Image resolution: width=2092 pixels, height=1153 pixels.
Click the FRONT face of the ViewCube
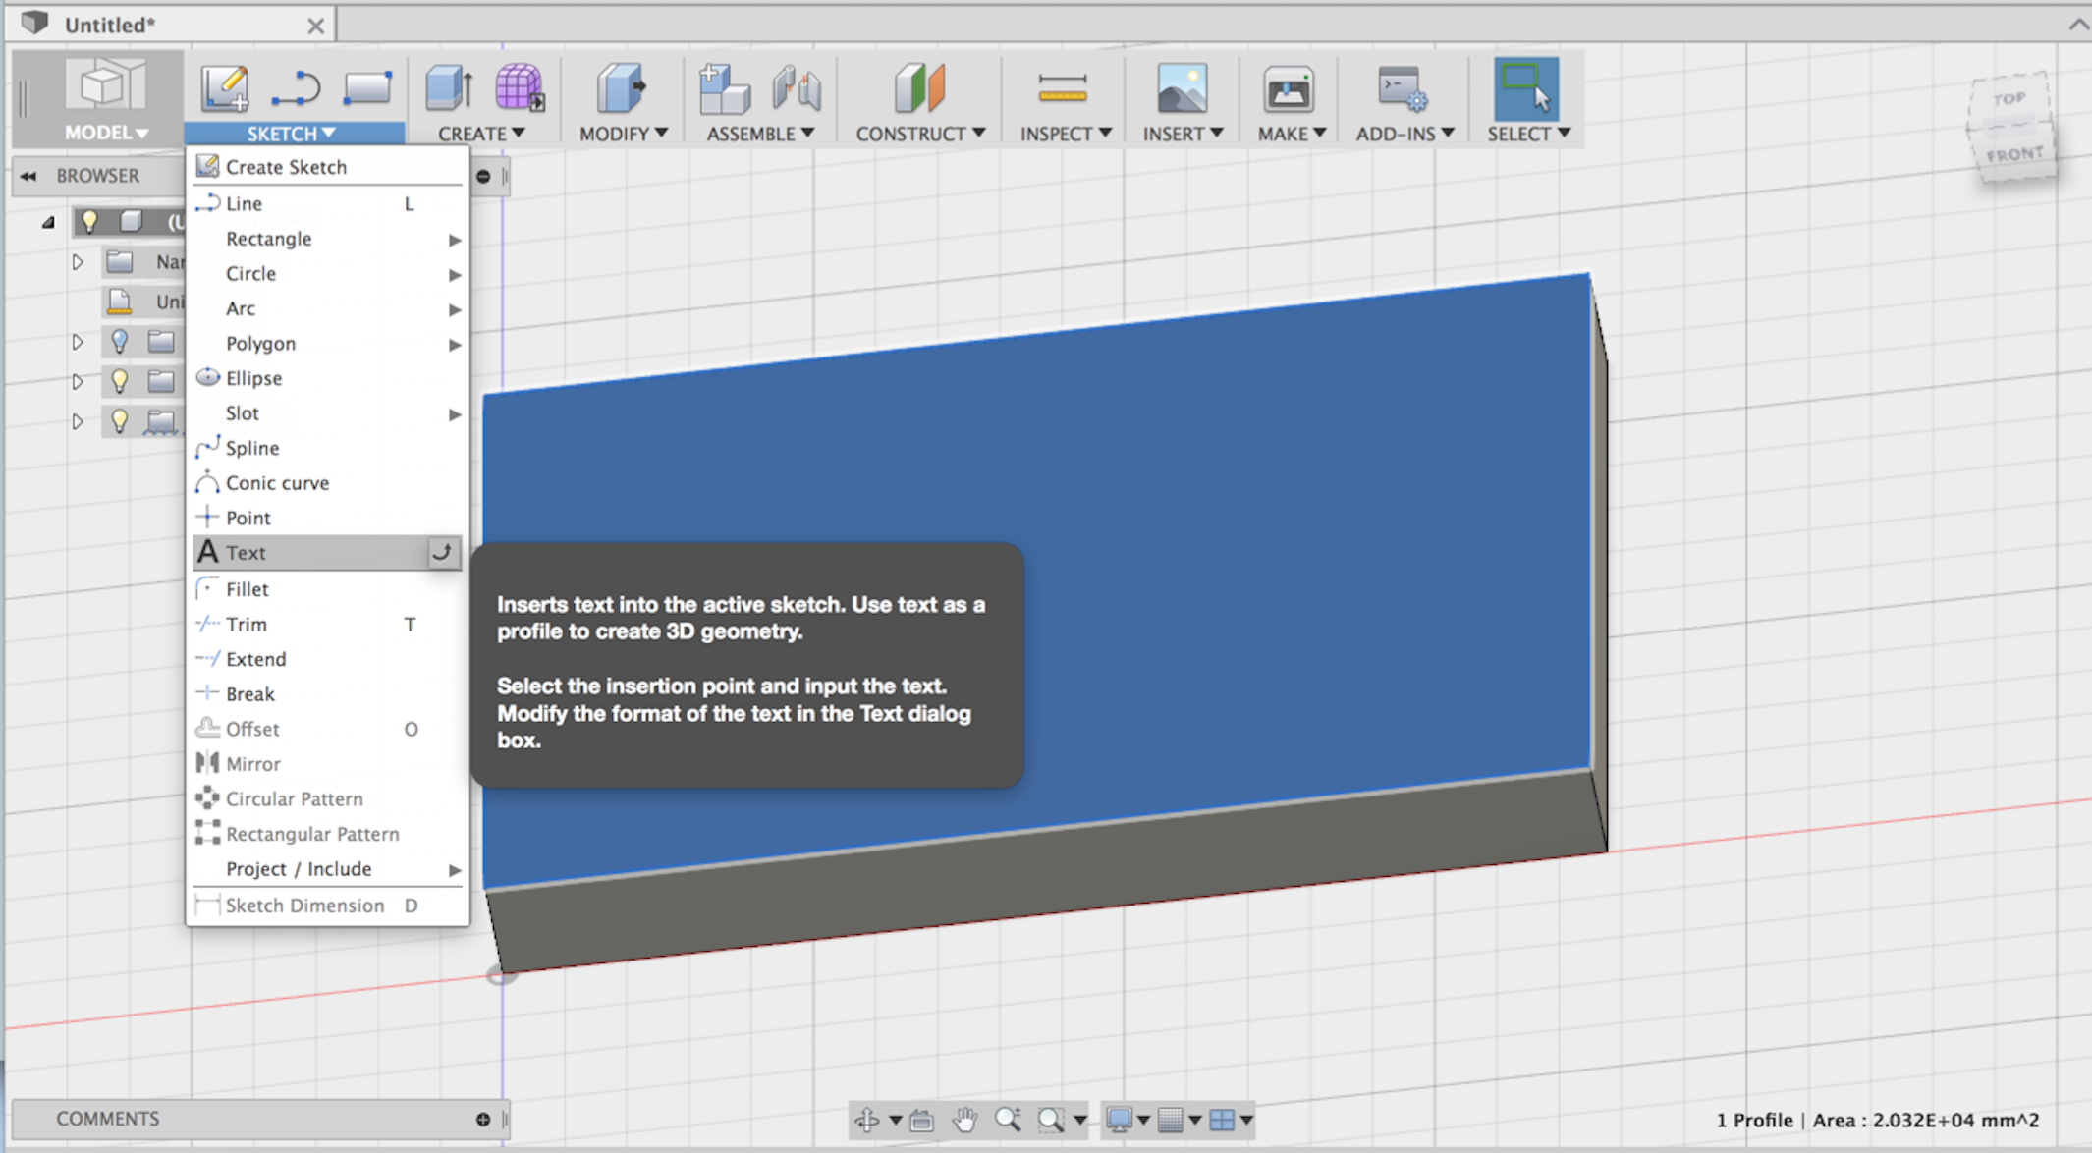click(2014, 154)
